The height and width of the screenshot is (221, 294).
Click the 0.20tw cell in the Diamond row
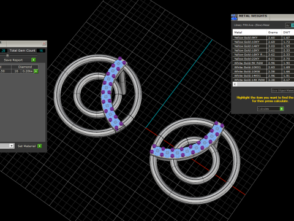coord(28,71)
